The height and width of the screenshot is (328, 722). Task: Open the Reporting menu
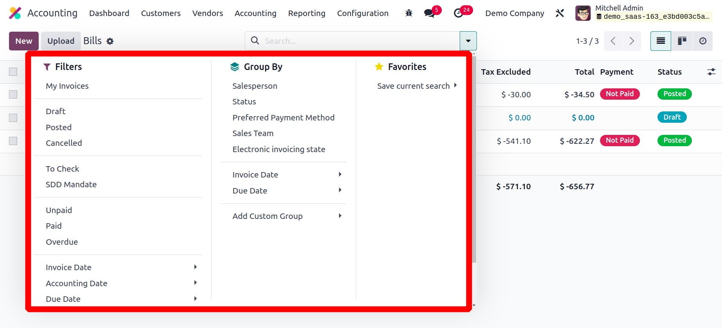point(306,13)
